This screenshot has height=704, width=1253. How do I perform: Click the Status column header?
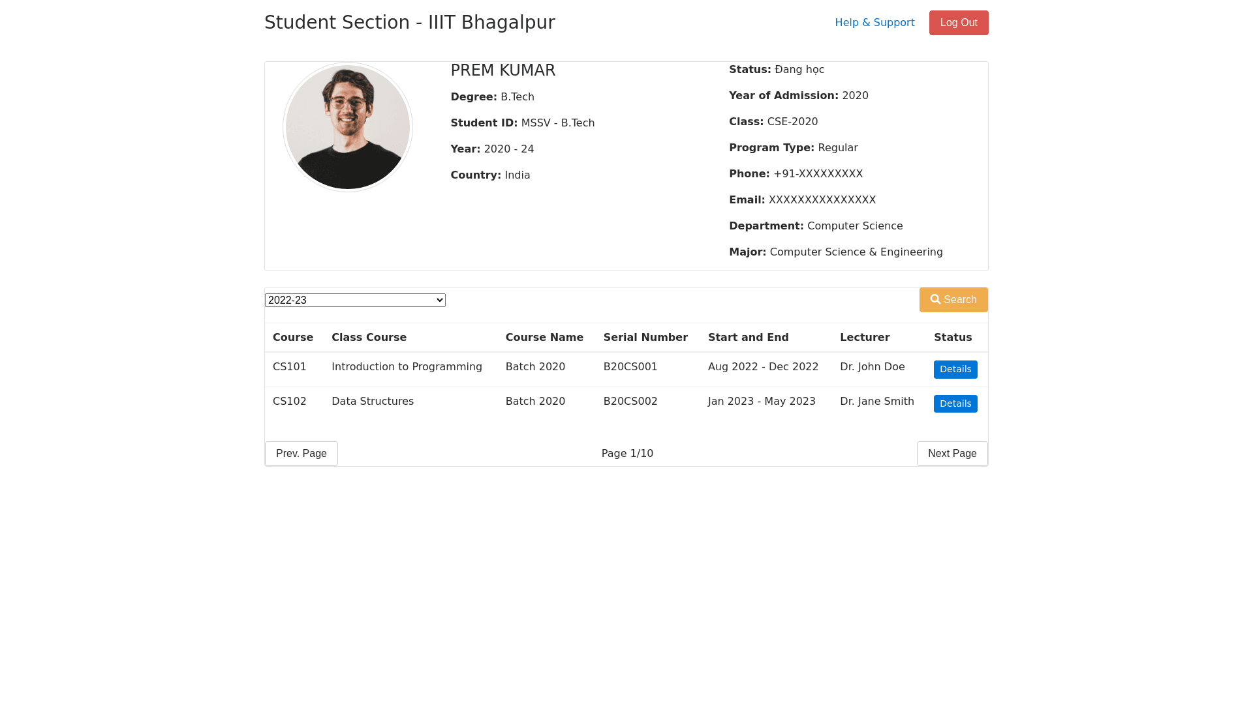pos(952,338)
